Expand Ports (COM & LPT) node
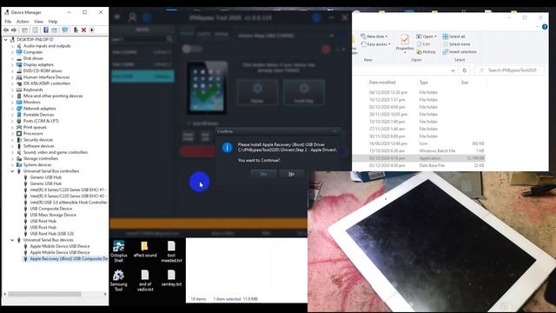556x313 pixels. coord(12,121)
